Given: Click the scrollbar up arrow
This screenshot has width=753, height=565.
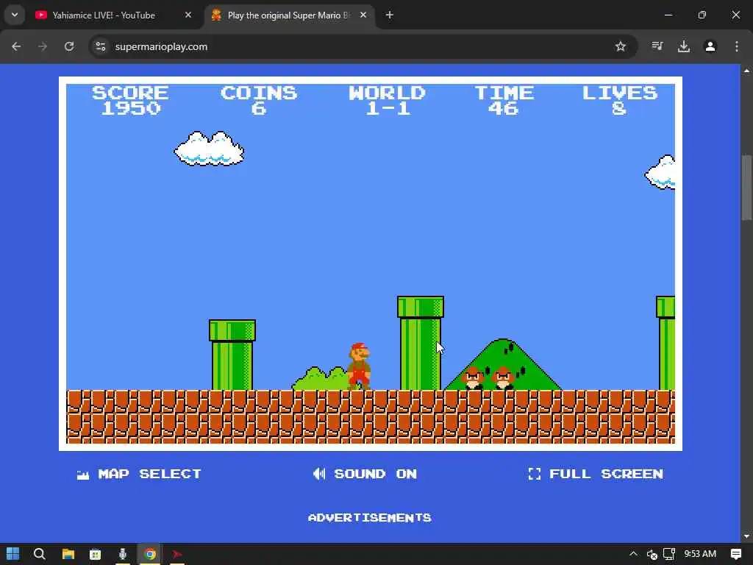Looking at the screenshot, I should click(x=747, y=71).
